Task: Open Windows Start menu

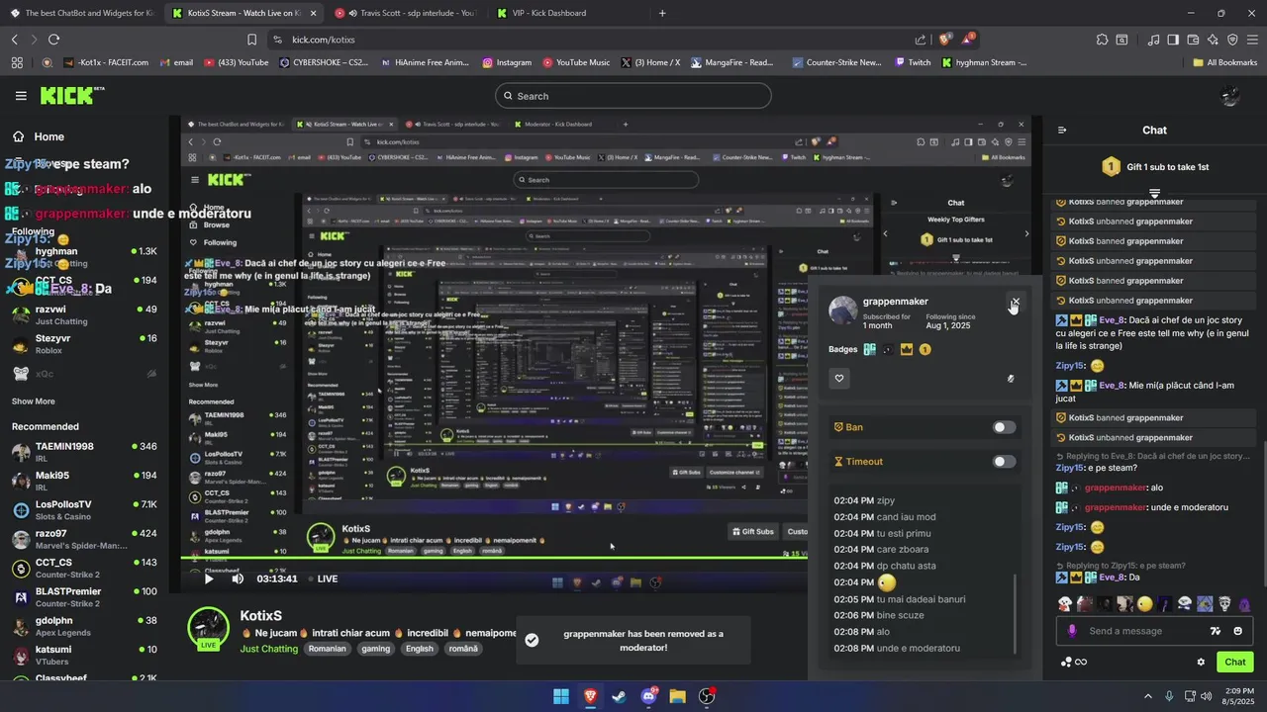Action: click(x=561, y=696)
